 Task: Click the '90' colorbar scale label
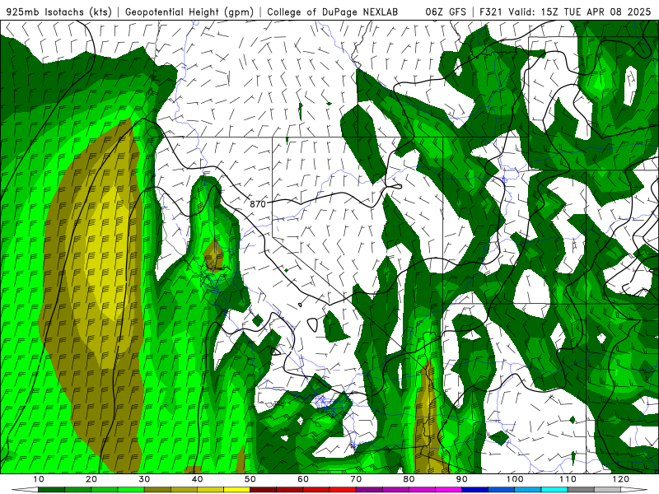462,479
